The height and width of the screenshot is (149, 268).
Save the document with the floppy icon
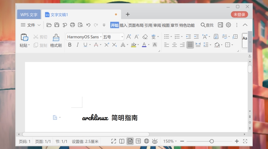(x=57, y=25)
